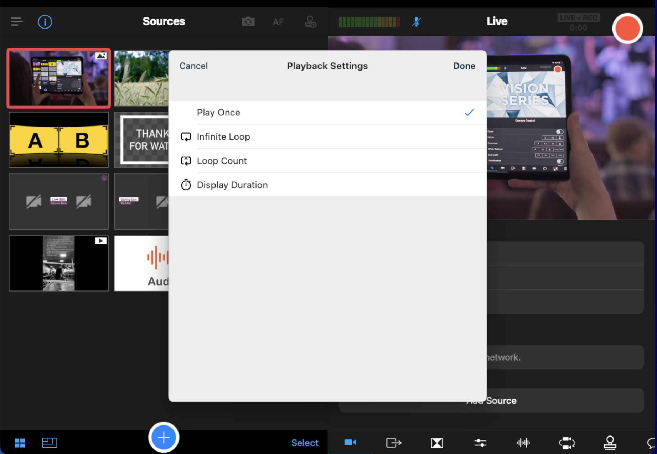Open the hamburger menu in Sources
Image resolution: width=657 pixels, height=454 pixels.
17,22
